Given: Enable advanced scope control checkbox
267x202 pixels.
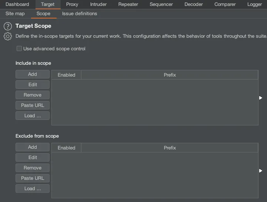Looking at the screenshot, I should (19, 48).
